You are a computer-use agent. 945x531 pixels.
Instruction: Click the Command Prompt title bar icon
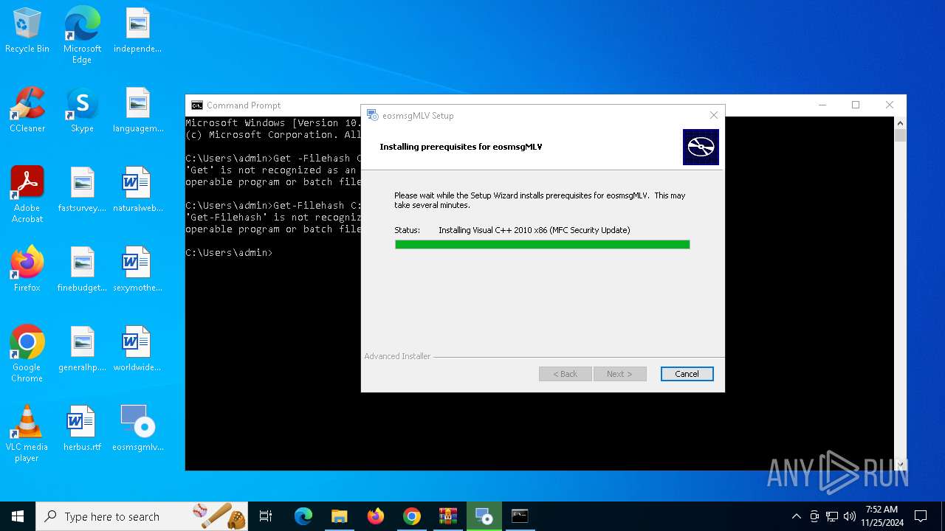pos(196,105)
